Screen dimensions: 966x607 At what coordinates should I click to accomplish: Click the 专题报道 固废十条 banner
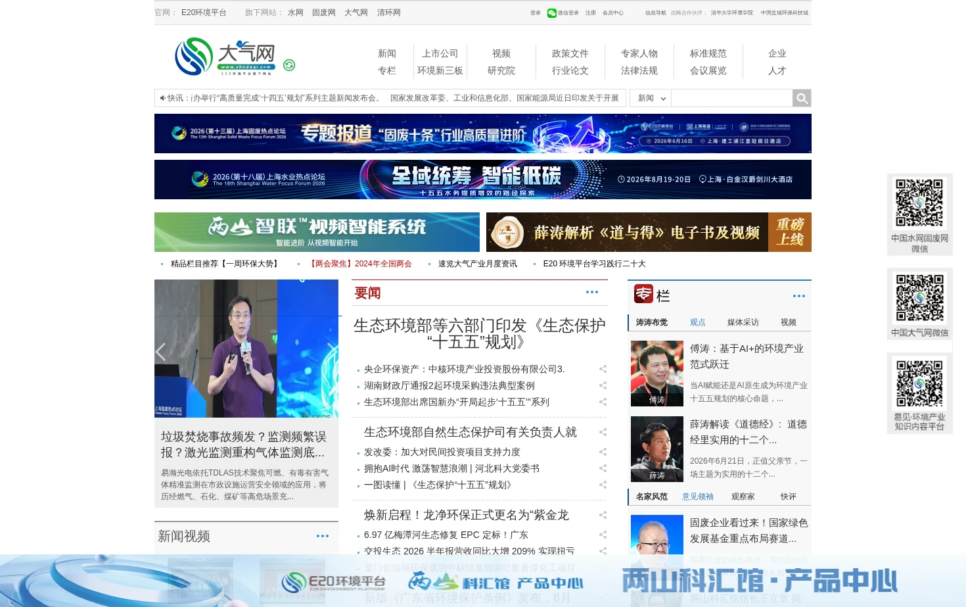coord(483,134)
